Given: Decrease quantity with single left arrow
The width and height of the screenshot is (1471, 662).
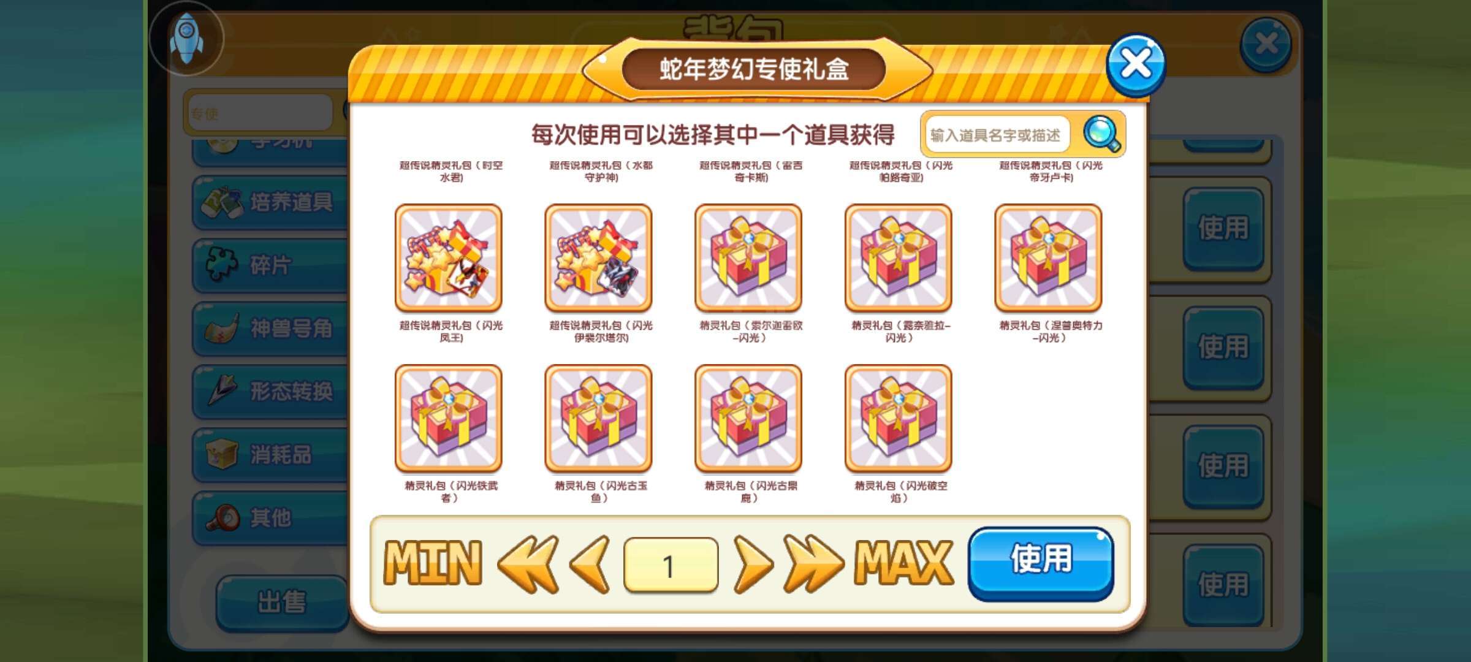Looking at the screenshot, I should click(x=590, y=565).
